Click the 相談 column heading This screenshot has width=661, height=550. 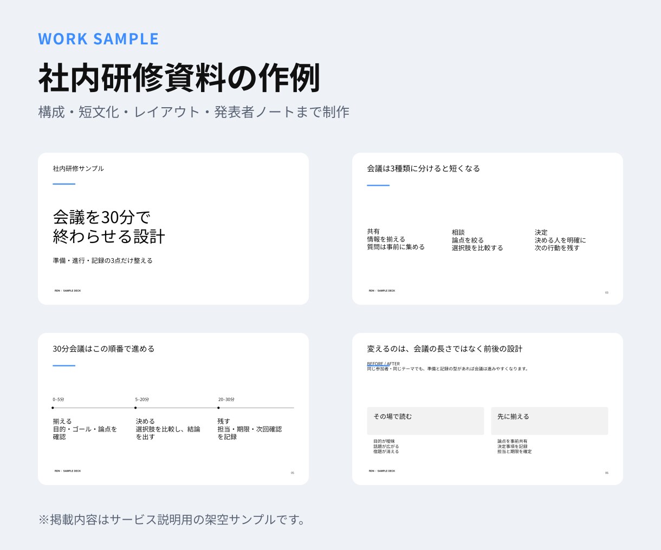pos(458,232)
